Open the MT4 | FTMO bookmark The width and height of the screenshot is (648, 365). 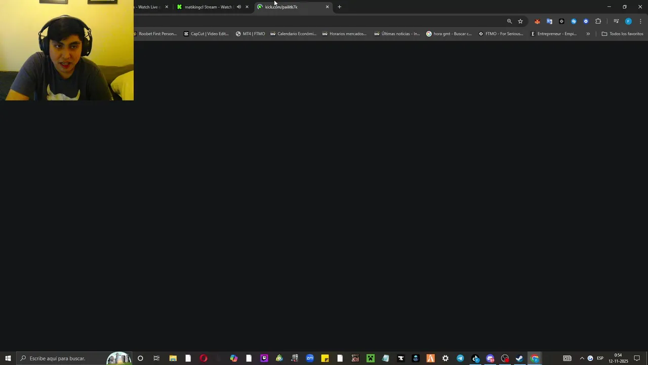(250, 34)
